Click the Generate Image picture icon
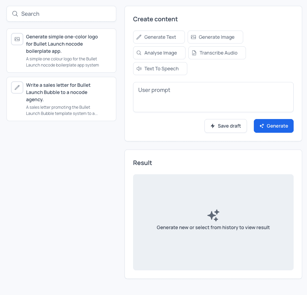 tap(194, 37)
